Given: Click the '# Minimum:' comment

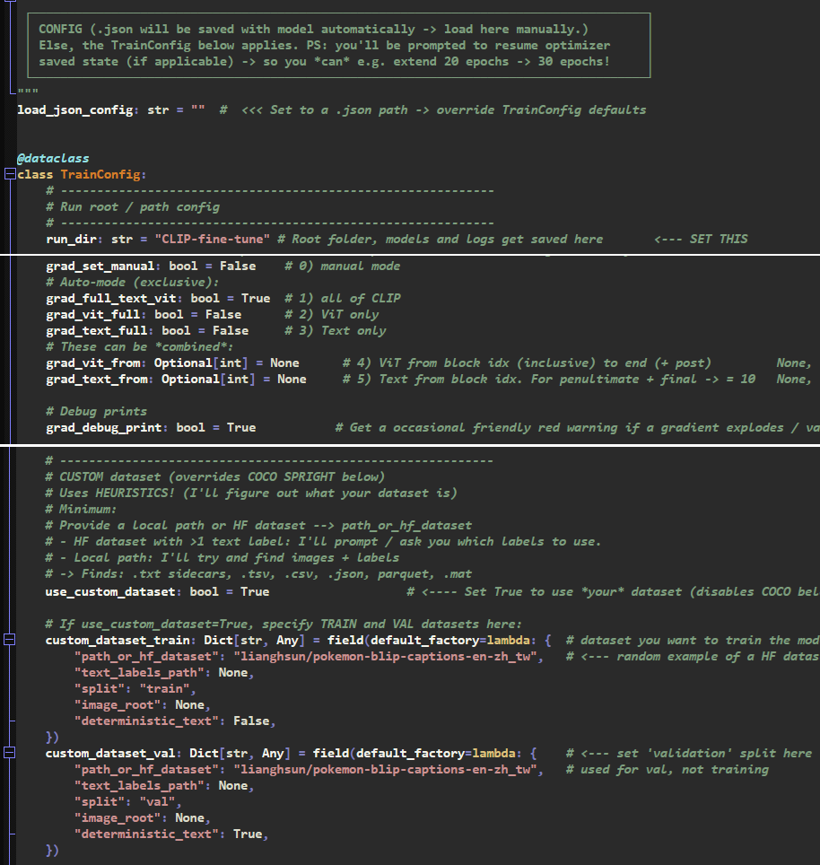Looking at the screenshot, I should 81,509.
